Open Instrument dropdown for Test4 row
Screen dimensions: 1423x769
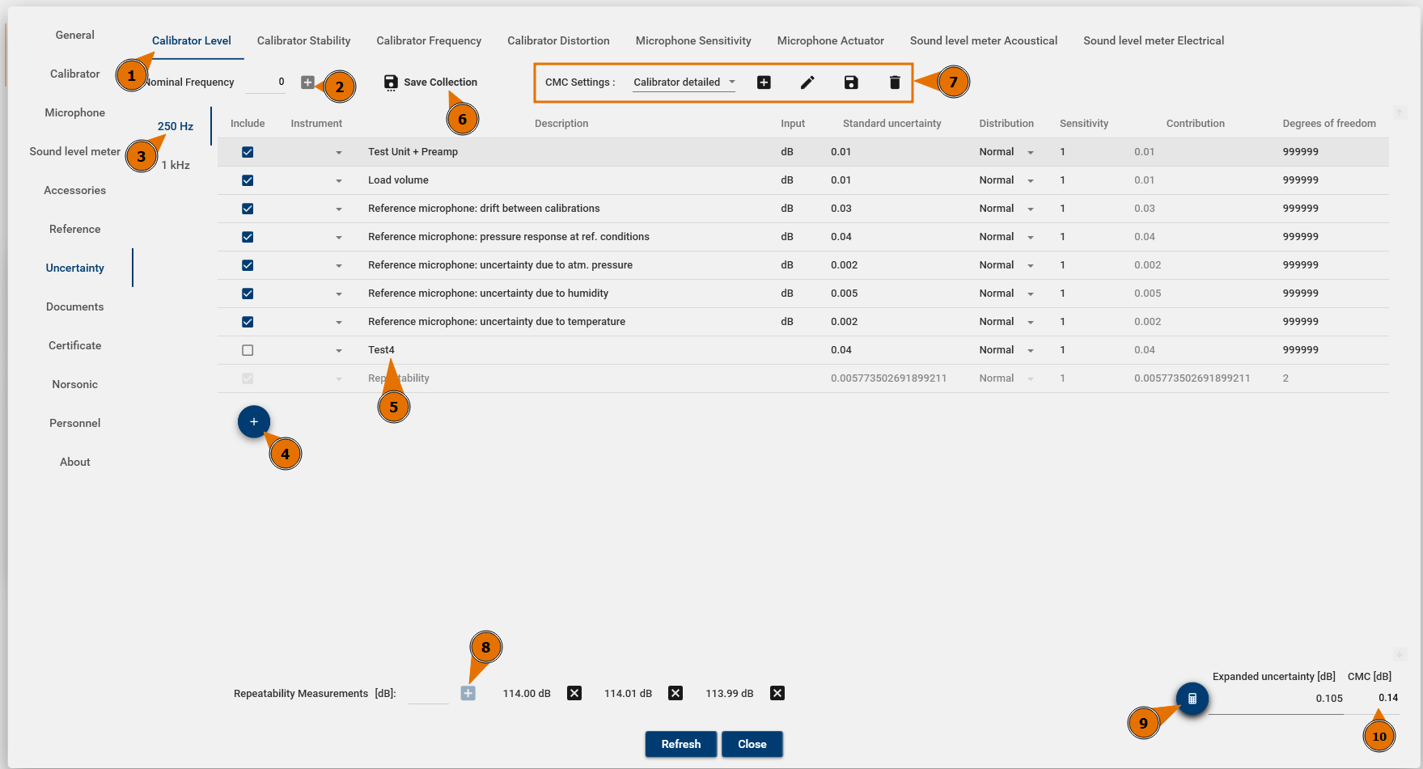pyautogui.click(x=339, y=351)
